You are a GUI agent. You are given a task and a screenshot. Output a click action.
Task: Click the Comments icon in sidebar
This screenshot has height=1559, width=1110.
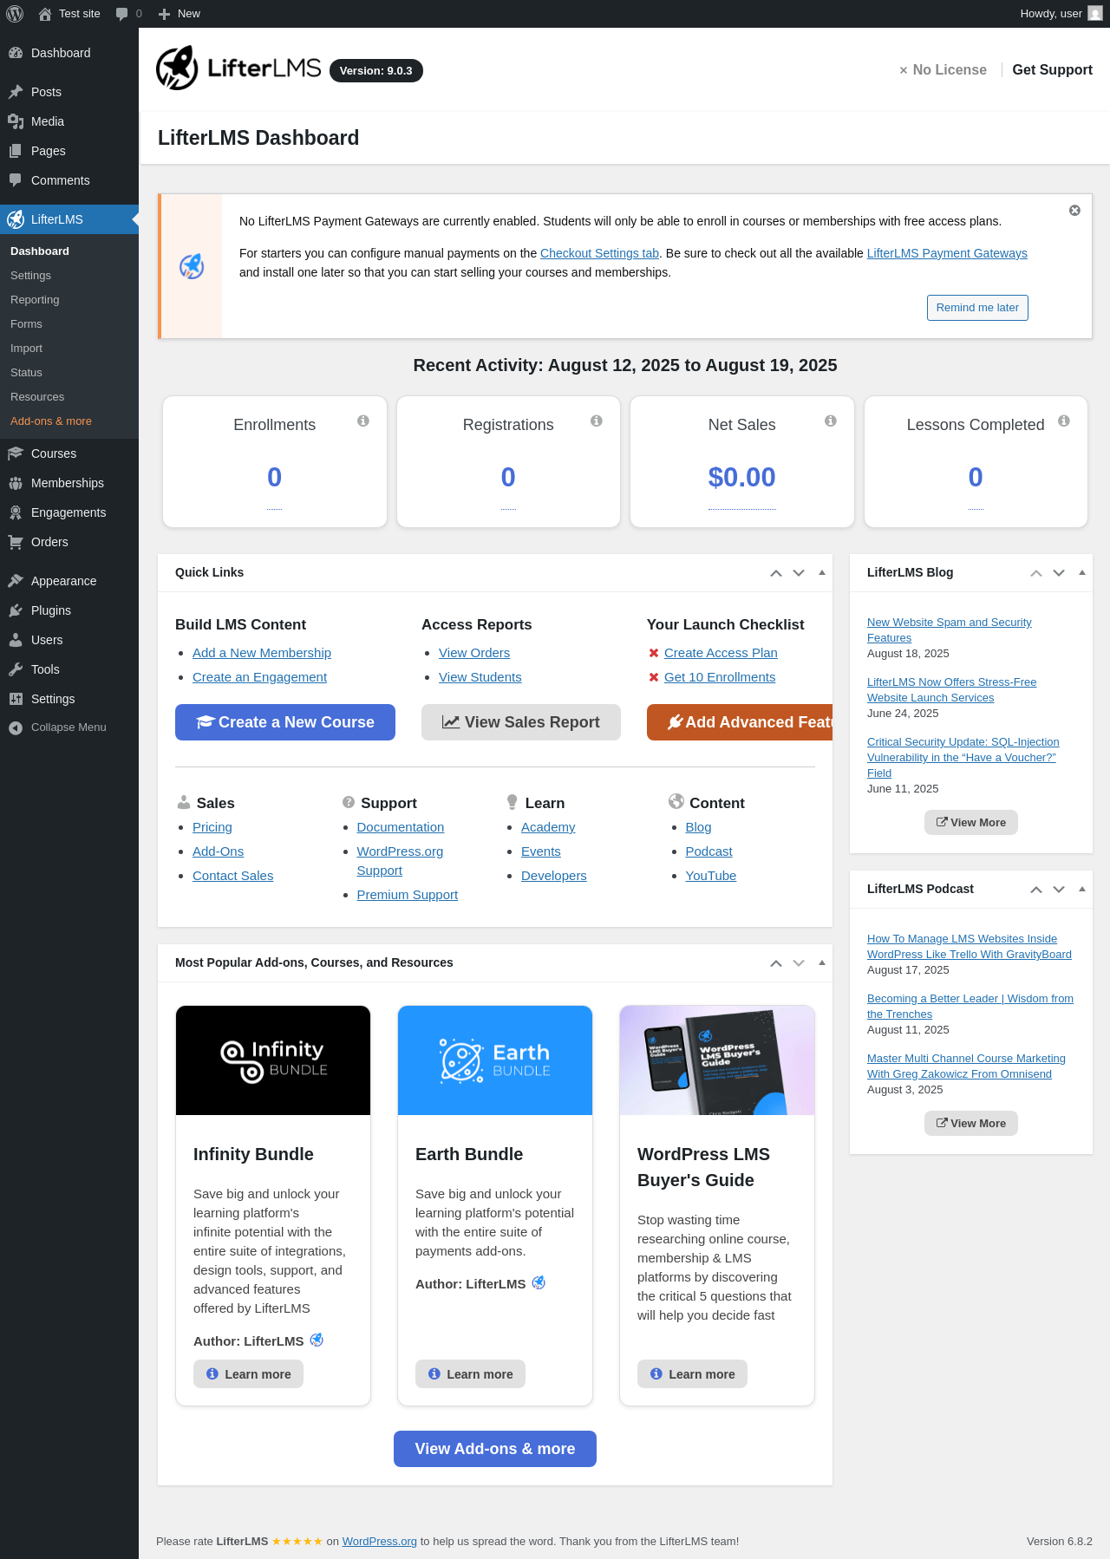tap(16, 180)
